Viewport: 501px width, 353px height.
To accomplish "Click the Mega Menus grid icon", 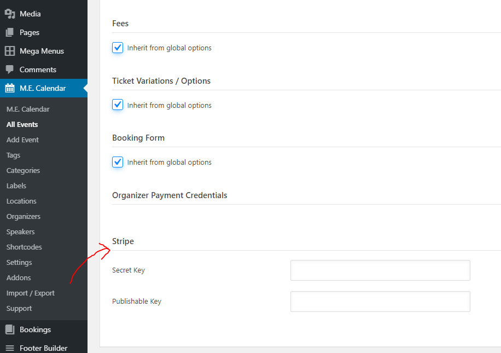I will pos(10,51).
